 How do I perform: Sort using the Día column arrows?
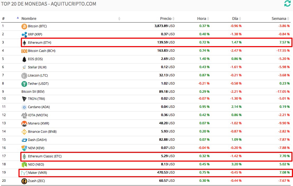pyautogui.click(x=240, y=19)
